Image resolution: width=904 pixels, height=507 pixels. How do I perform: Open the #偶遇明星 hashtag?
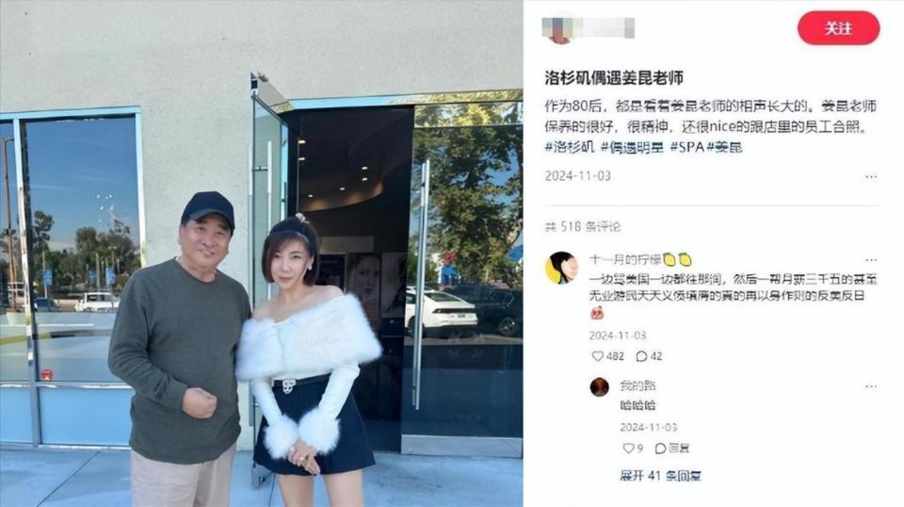point(632,147)
